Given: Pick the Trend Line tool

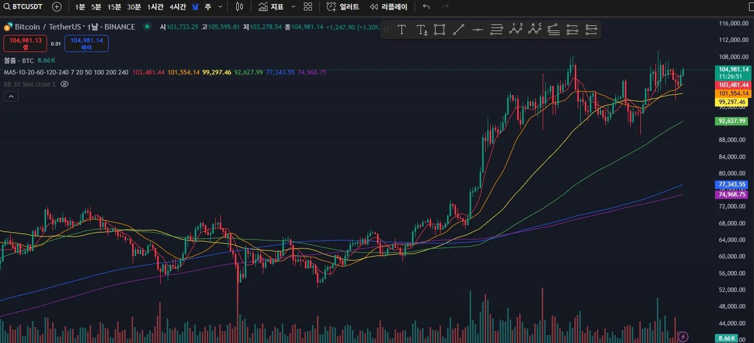Looking at the screenshot, I should coord(458,29).
